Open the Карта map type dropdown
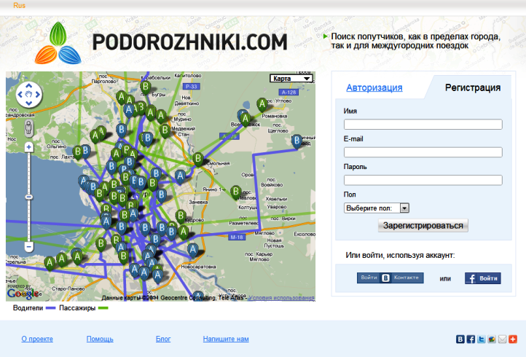526x357 pixels. [291, 79]
